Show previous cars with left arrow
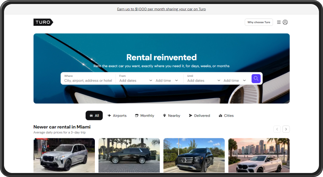The height and width of the screenshot is (177, 323). [x=277, y=129]
